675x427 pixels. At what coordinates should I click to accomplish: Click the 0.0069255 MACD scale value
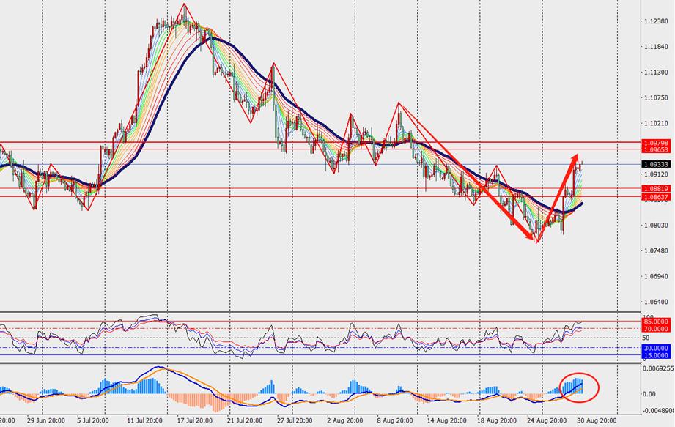point(658,368)
